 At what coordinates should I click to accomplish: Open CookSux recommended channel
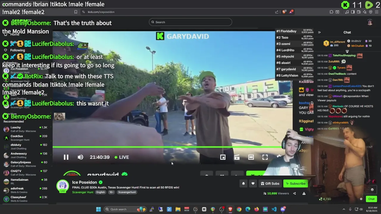pos(25,138)
